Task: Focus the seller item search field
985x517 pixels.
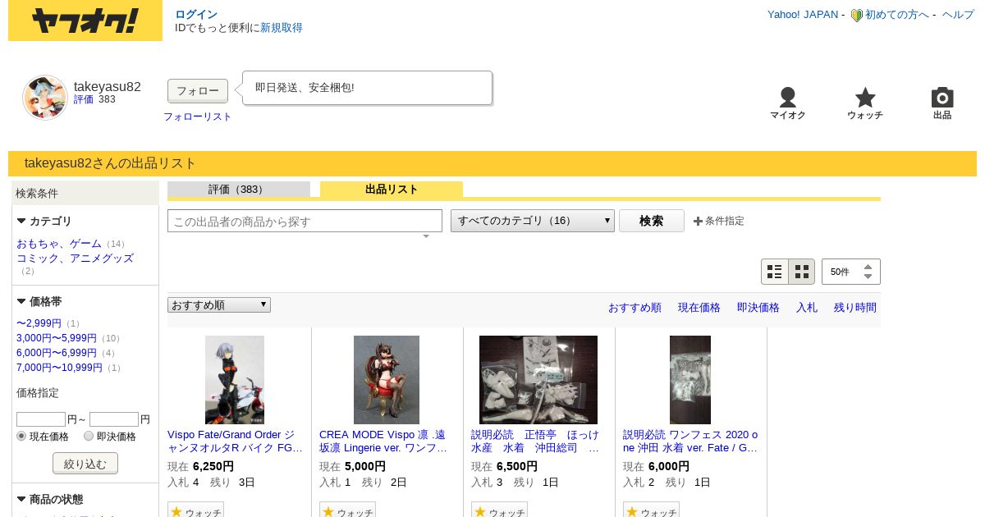Action: (305, 221)
